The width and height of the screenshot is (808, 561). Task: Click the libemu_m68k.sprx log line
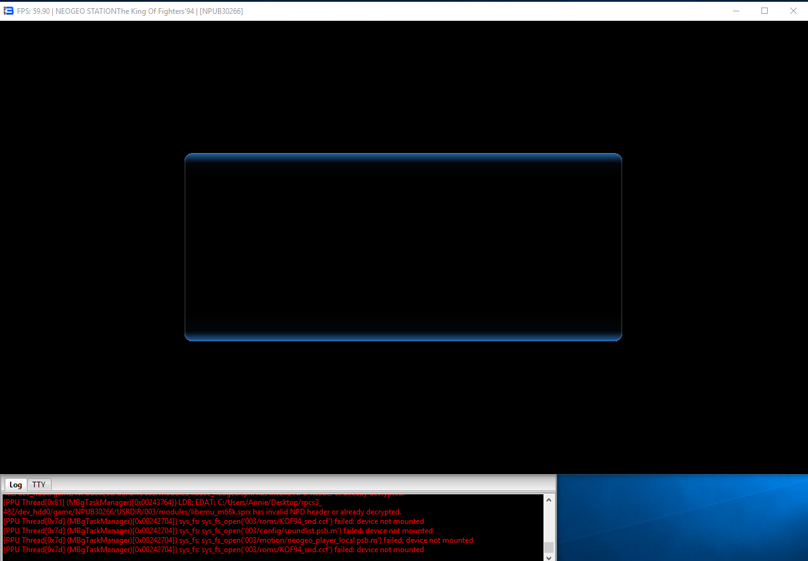[202, 512]
